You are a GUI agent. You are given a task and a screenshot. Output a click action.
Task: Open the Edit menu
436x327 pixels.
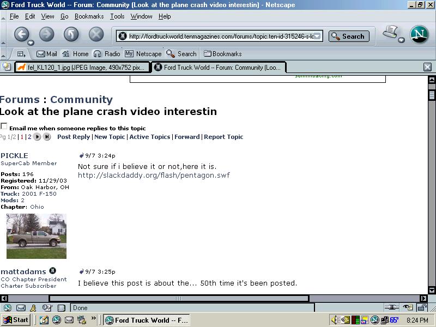pyautogui.click(x=30, y=16)
